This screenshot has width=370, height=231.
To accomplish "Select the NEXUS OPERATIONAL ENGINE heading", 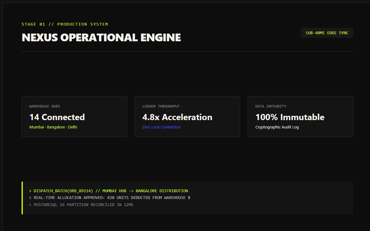I will click(x=101, y=38).
